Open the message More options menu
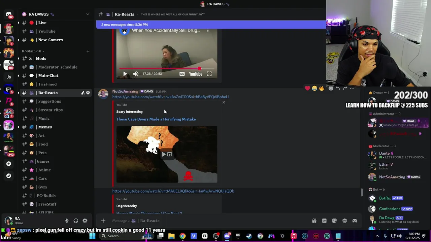The height and width of the screenshot is (242, 431). 352,88
